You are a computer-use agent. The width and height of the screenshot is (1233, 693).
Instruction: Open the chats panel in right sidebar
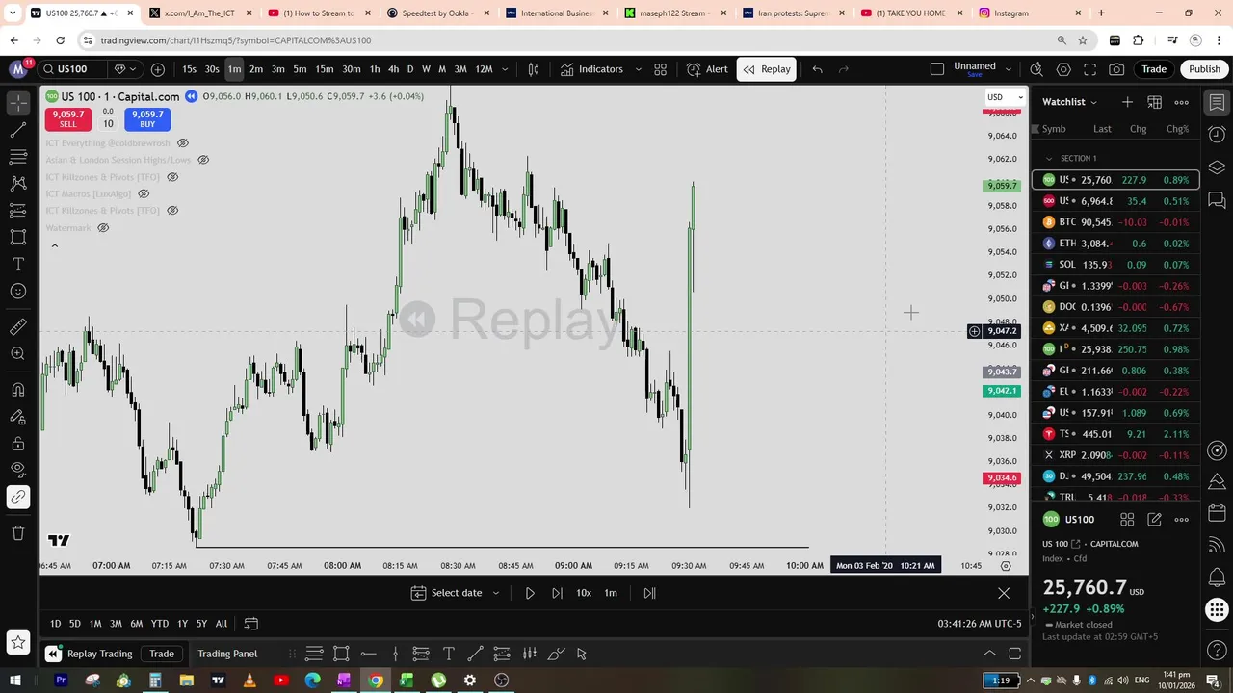point(1218,200)
